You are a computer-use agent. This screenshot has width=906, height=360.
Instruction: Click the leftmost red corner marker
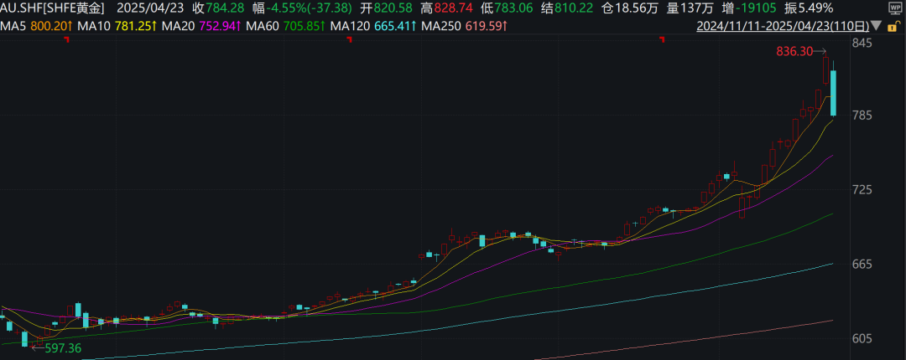click(x=65, y=39)
